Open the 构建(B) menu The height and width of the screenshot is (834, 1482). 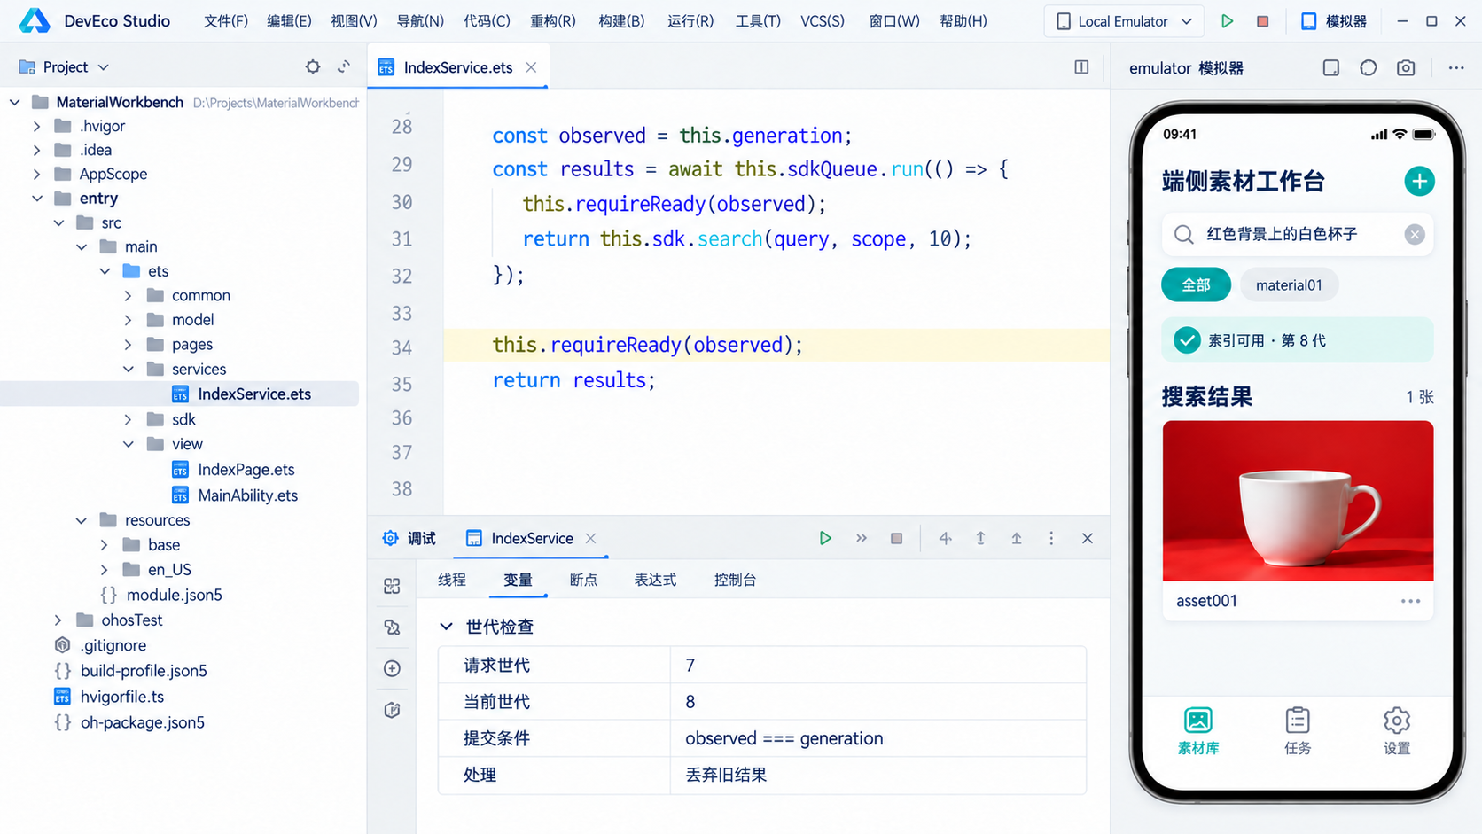(621, 21)
